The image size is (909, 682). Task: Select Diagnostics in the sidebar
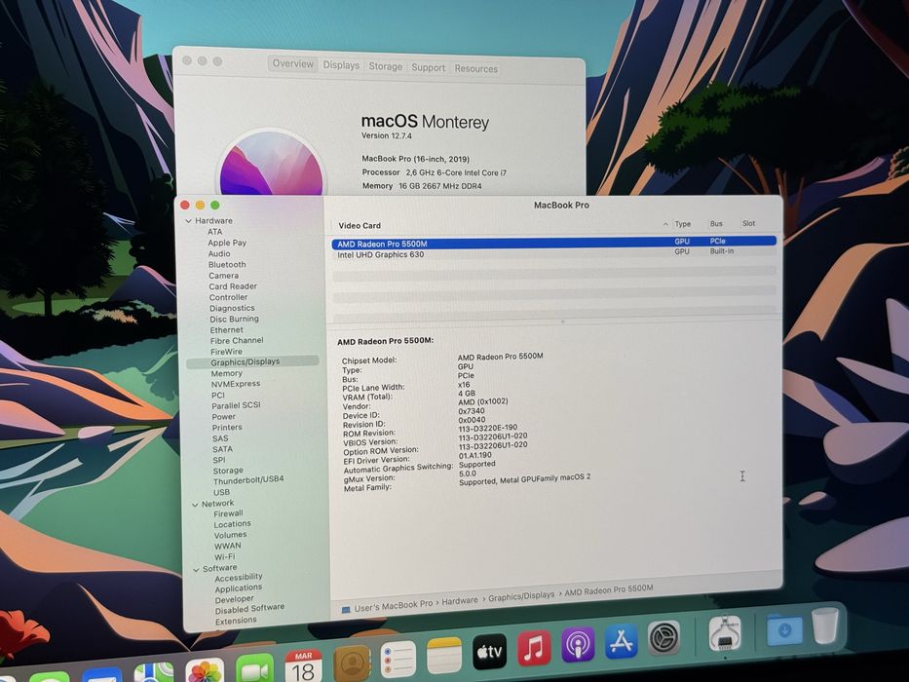232,308
